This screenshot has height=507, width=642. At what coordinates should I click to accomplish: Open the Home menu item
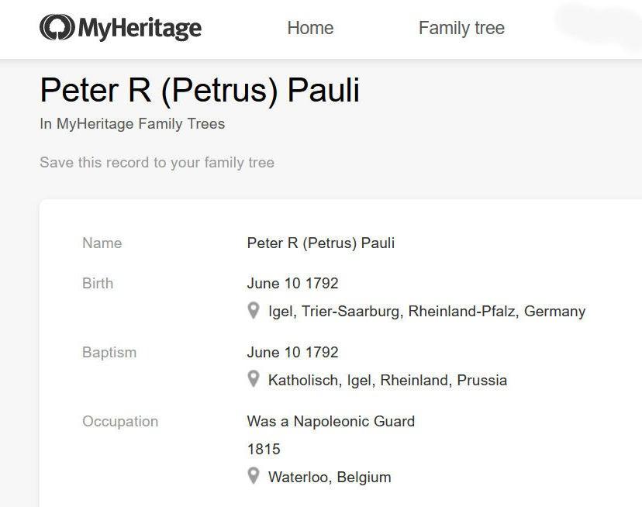tap(310, 28)
